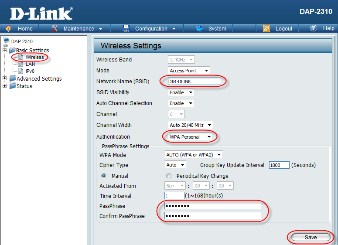Click the PassPhrase Settings group label

[126, 146]
